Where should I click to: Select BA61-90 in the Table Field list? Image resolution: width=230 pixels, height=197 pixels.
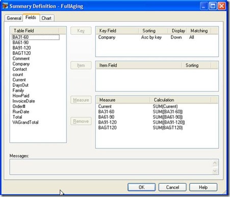20,43
